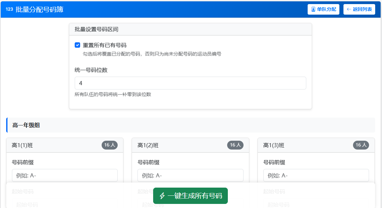
Task: Open 单队分配 mode
Action: click(x=323, y=9)
